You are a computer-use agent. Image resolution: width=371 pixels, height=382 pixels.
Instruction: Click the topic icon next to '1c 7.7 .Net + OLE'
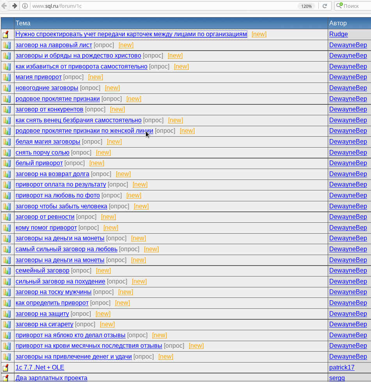[x=6, y=368]
